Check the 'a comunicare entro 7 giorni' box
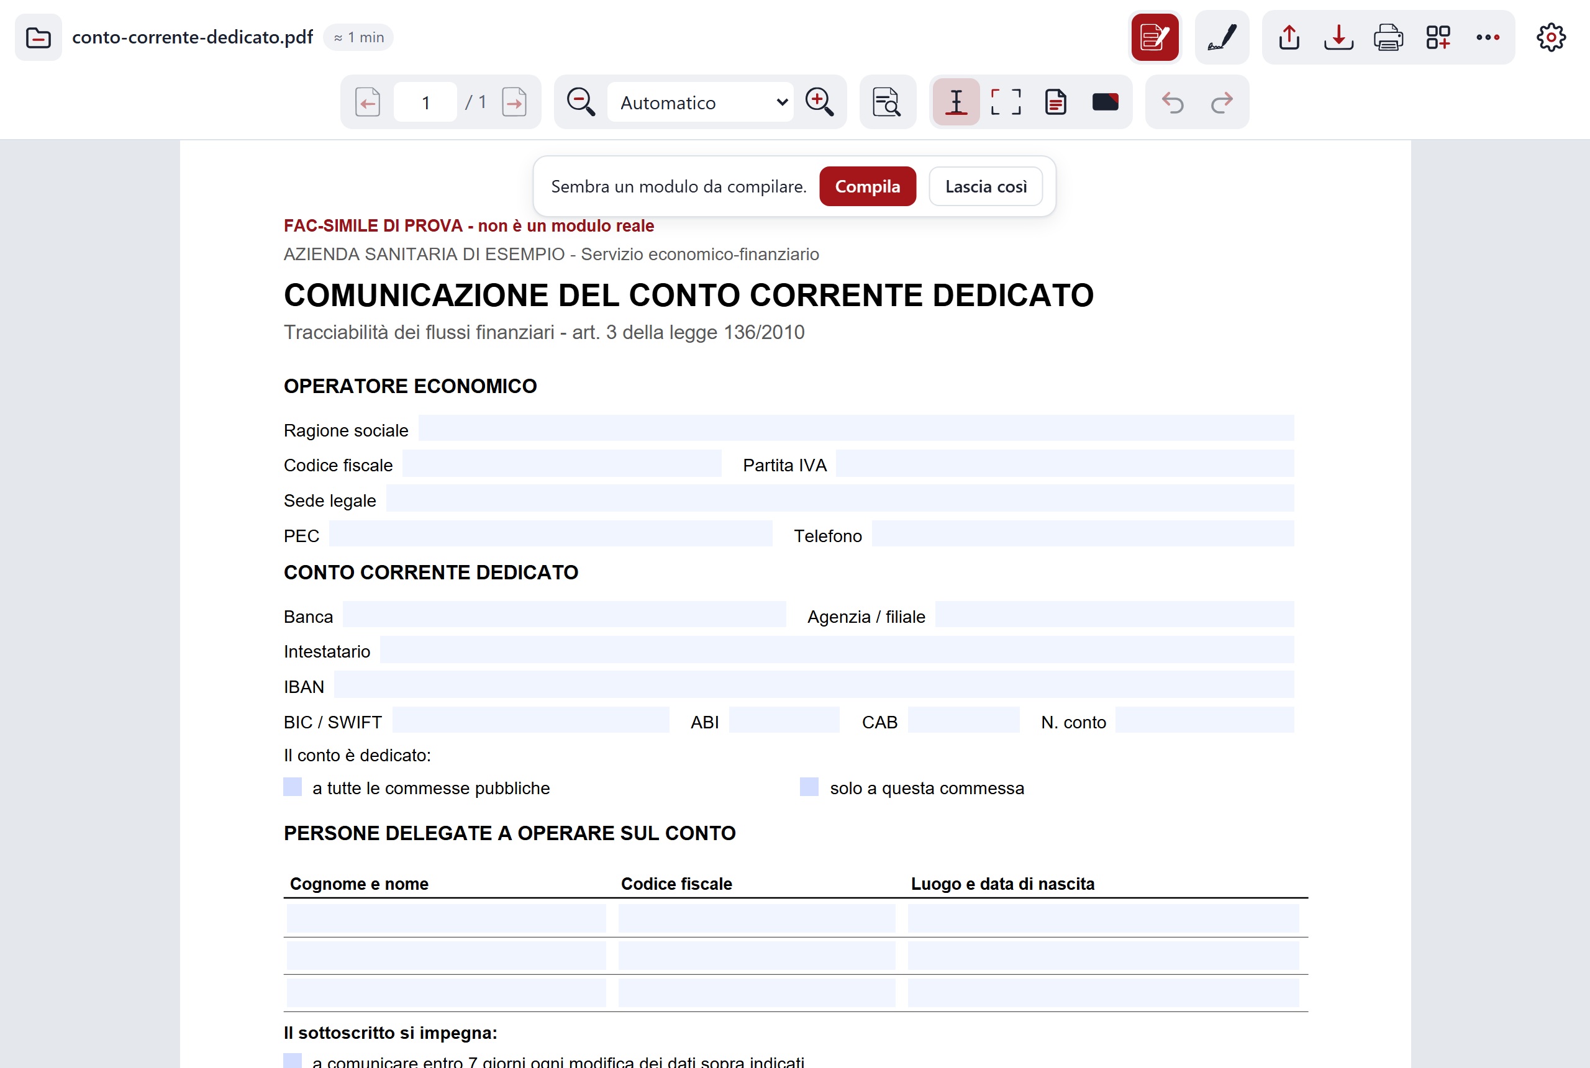1590x1068 pixels. click(293, 1061)
